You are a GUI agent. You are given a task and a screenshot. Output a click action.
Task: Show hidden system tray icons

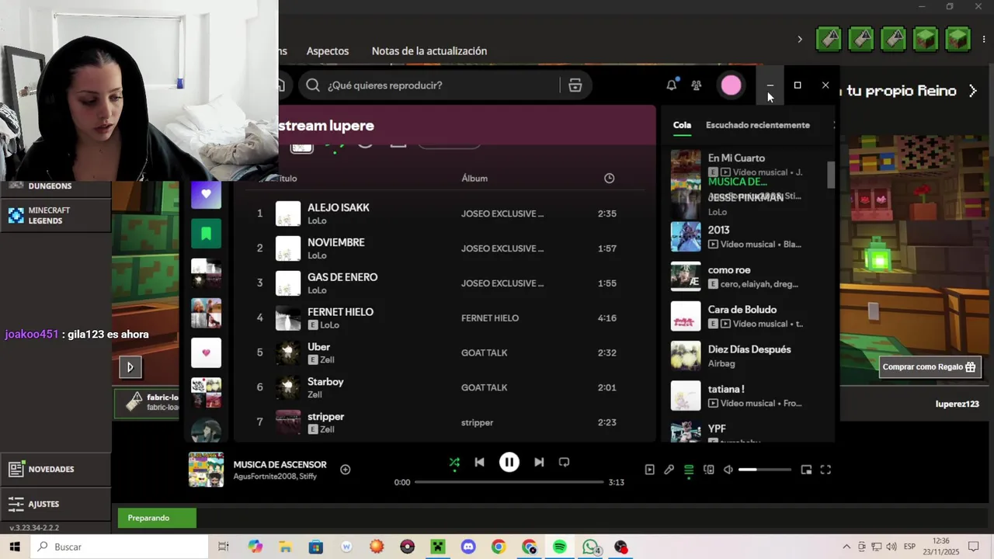tap(846, 547)
